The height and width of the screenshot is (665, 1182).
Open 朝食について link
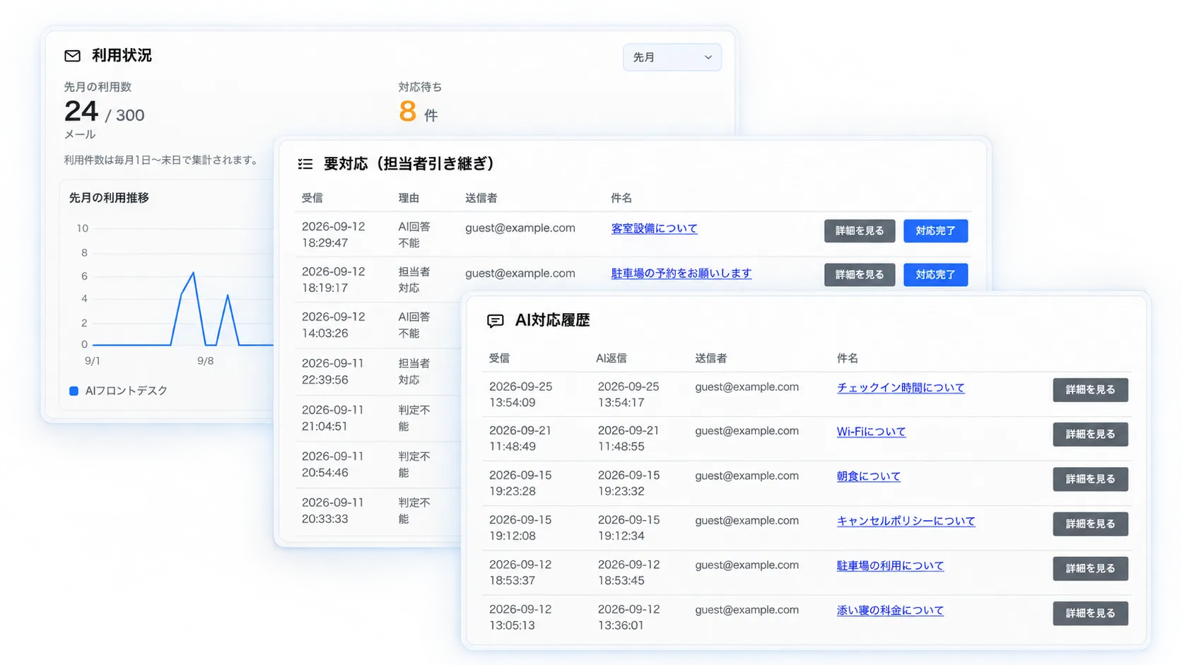pos(868,476)
